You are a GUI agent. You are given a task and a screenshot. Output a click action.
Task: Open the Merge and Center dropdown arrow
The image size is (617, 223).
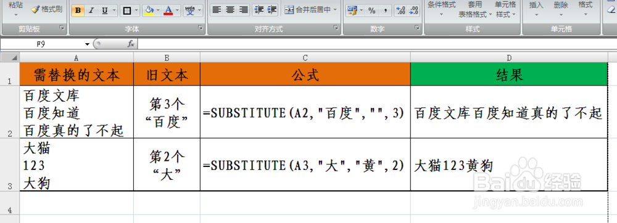tap(335, 10)
